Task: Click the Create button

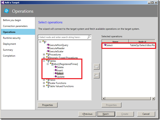Action: (x=125, y=114)
